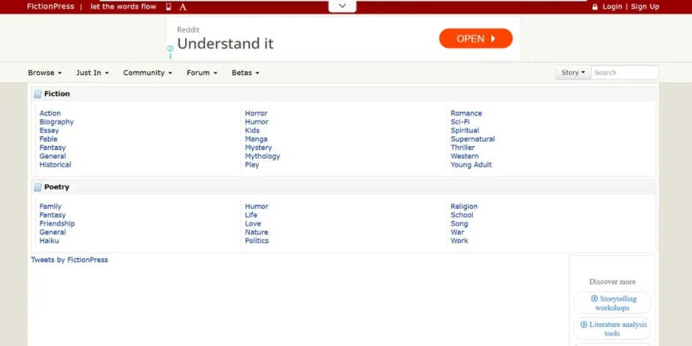The width and height of the screenshot is (692, 346).
Task: Click the Search input field
Action: click(x=624, y=73)
